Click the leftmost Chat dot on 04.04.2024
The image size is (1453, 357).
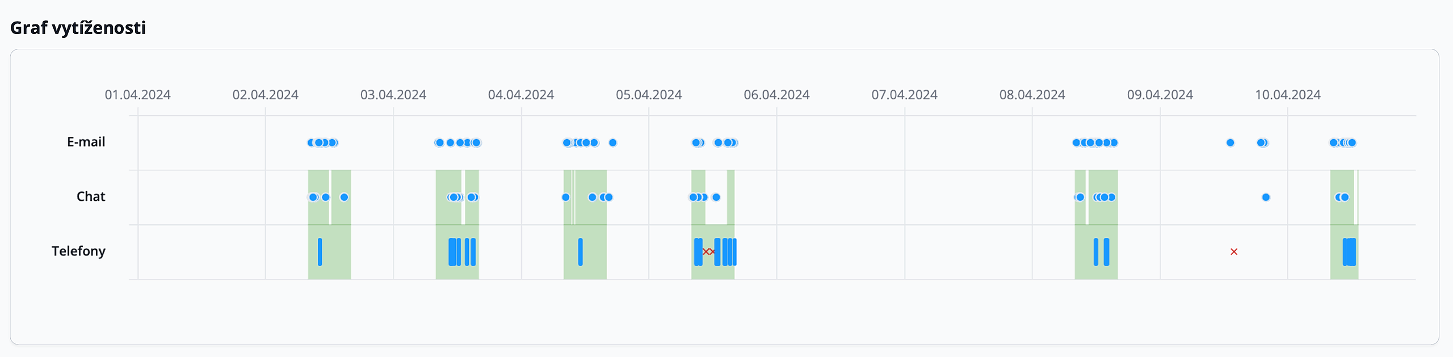pyautogui.click(x=566, y=198)
